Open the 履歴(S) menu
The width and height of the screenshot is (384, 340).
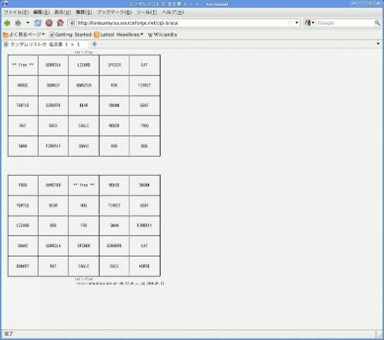click(83, 12)
